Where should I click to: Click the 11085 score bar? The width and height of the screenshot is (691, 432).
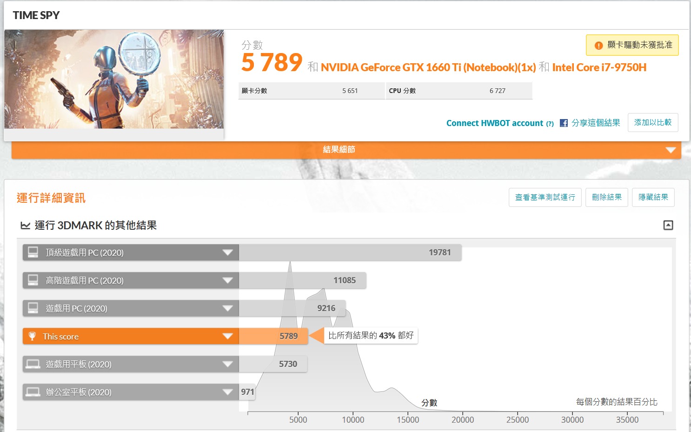point(303,280)
